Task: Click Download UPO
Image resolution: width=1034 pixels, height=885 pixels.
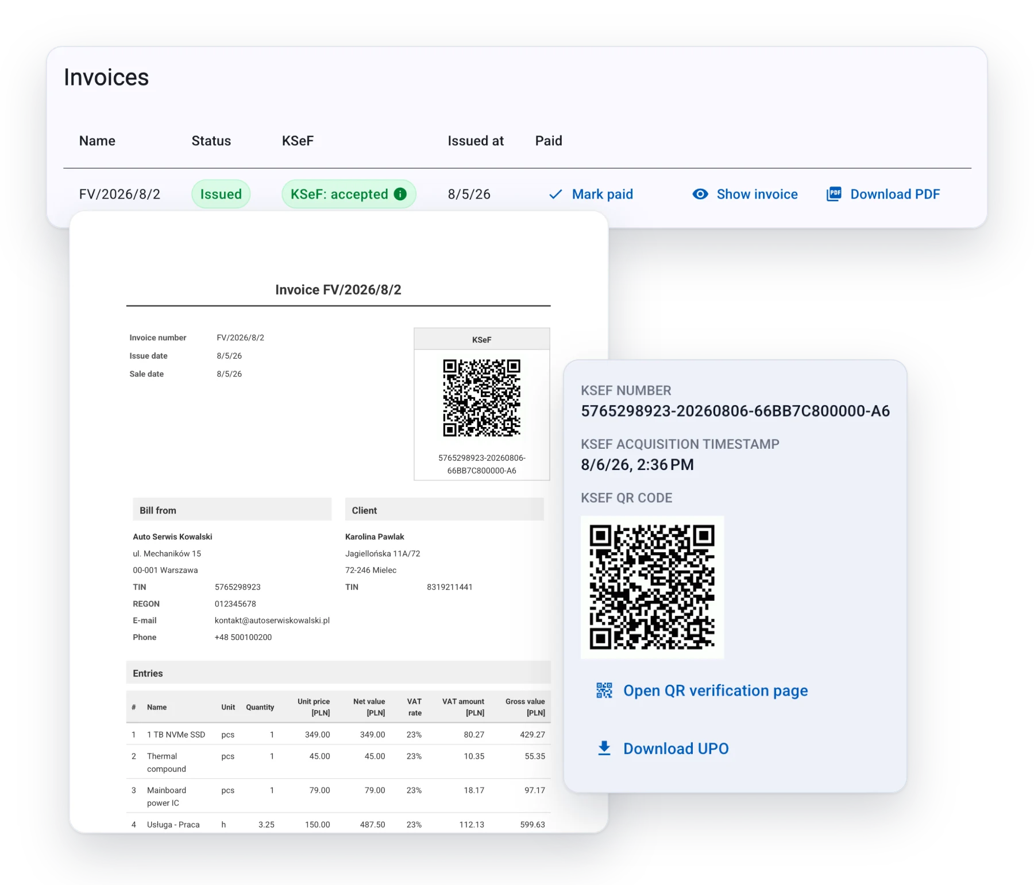Action: [x=663, y=748]
